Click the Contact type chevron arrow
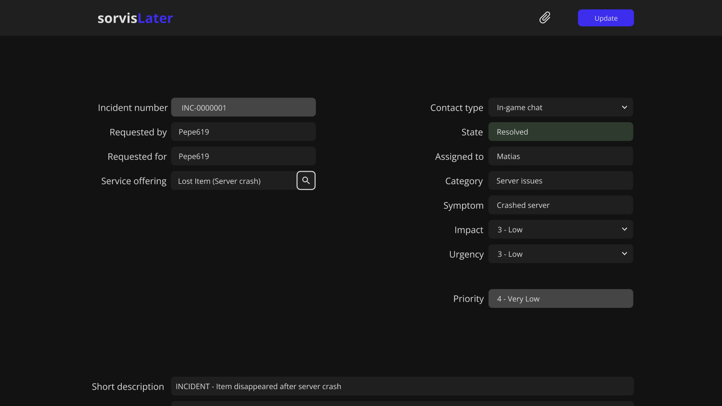 point(624,107)
